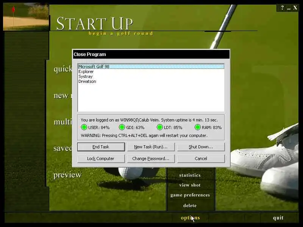This screenshot has height=227, width=303.
Task: Click the RAM resource green indicator
Action: pyautogui.click(x=198, y=127)
